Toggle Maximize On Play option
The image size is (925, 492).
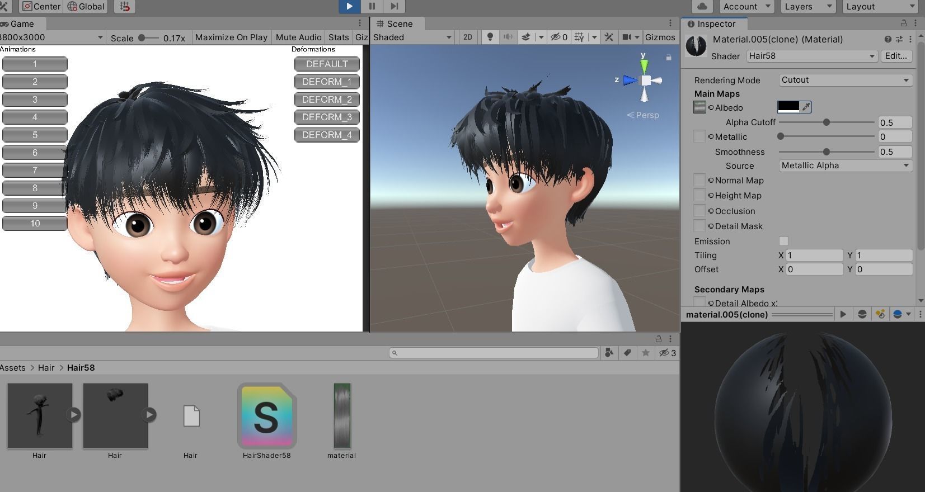coord(231,37)
